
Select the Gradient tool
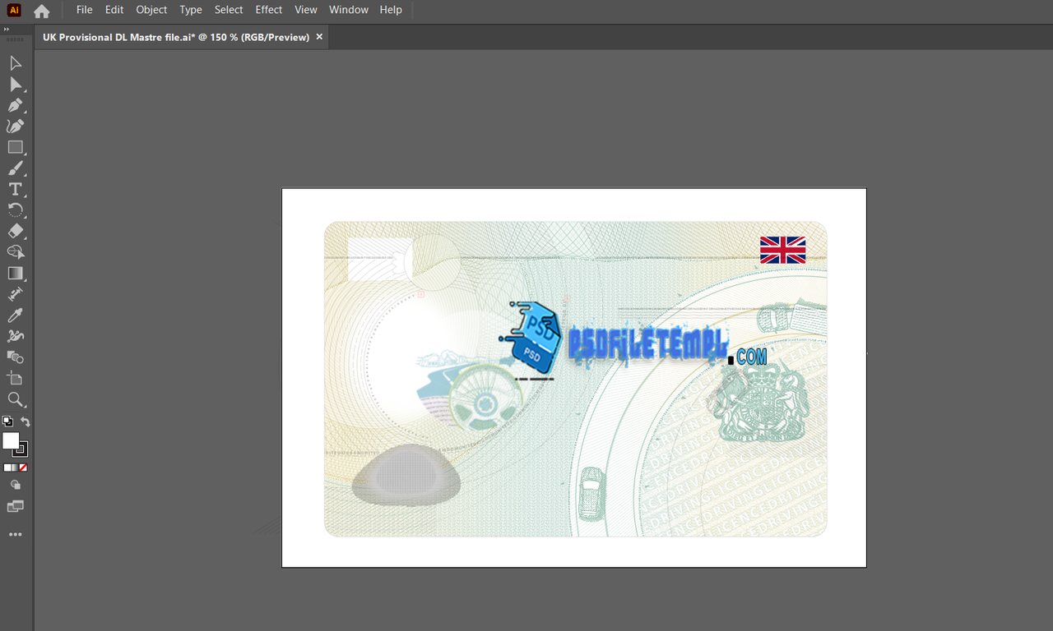click(x=15, y=274)
